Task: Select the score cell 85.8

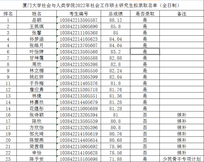Action: [x=115, y=26]
